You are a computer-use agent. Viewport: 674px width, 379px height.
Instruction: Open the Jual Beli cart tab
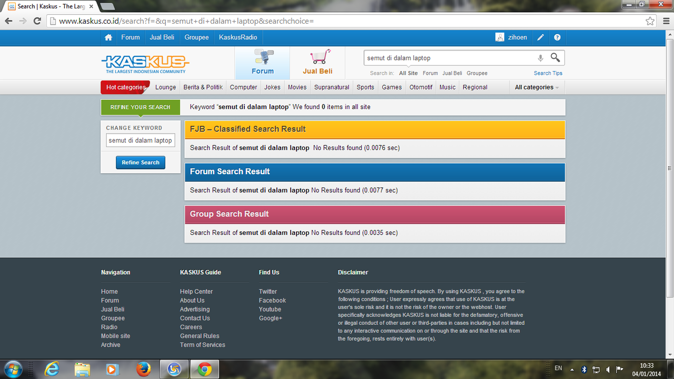318,63
